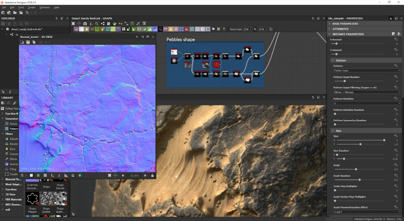Toggle the lock icon in 2D view
The width and height of the screenshot is (404, 221).
coord(152,175)
